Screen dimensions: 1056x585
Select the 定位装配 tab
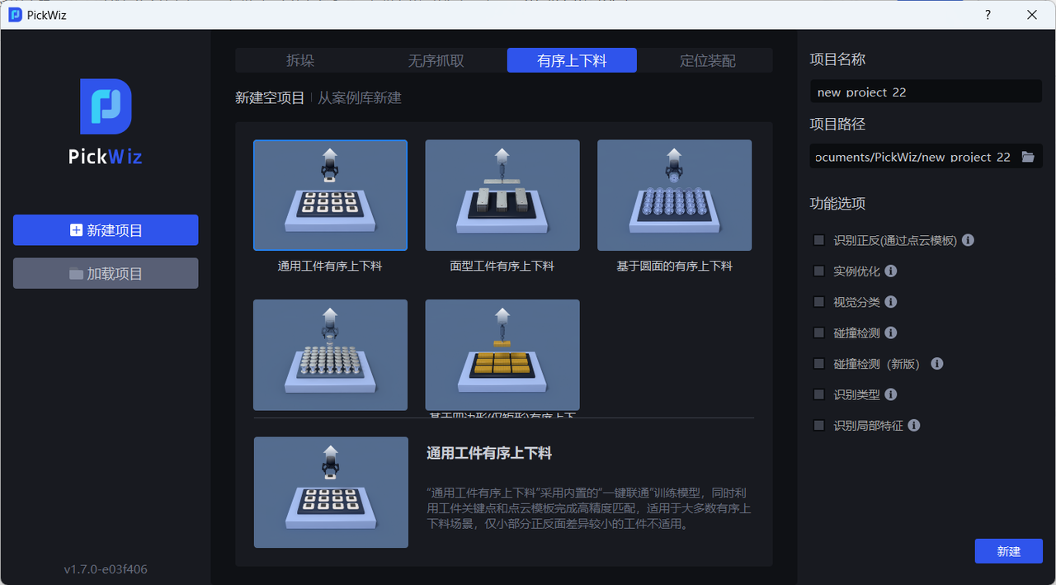tap(707, 60)
